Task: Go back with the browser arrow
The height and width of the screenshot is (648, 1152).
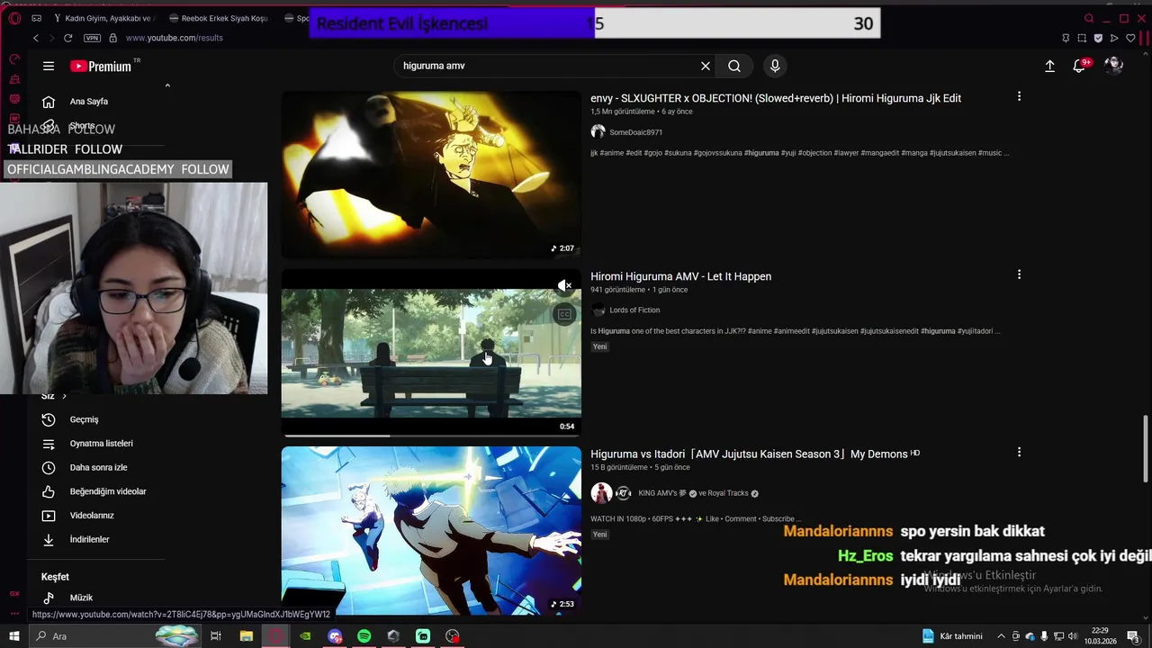Action: click(x=36, y=38)
